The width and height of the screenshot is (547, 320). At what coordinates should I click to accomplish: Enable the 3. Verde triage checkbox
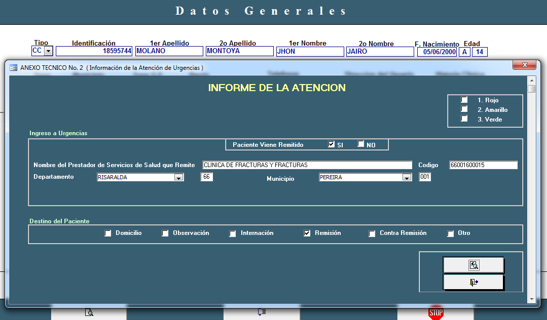coord(464,118)
